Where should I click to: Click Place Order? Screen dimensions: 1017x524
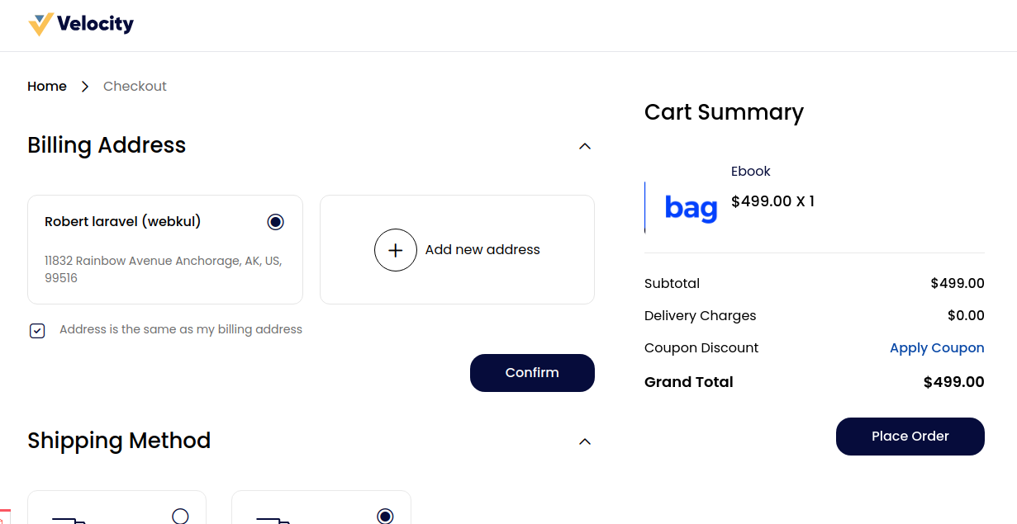(910, 436)
